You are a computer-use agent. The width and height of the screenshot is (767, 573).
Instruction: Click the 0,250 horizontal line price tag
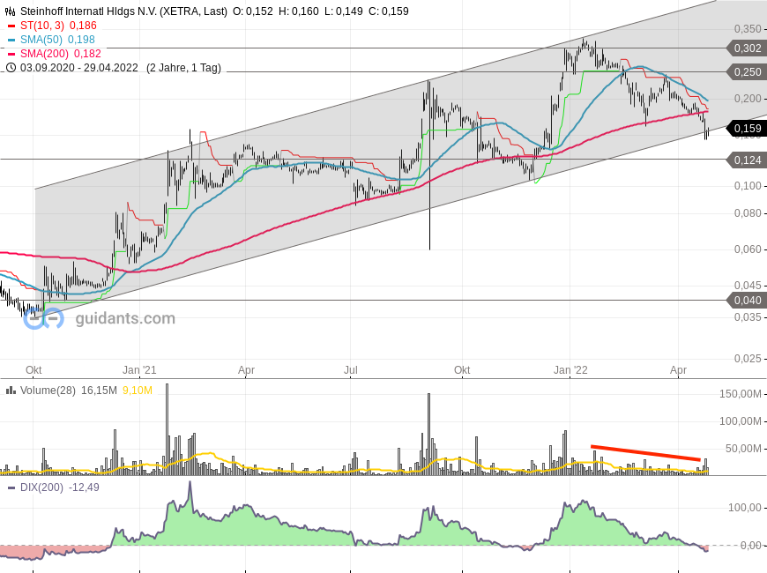[x=748, y=72]
